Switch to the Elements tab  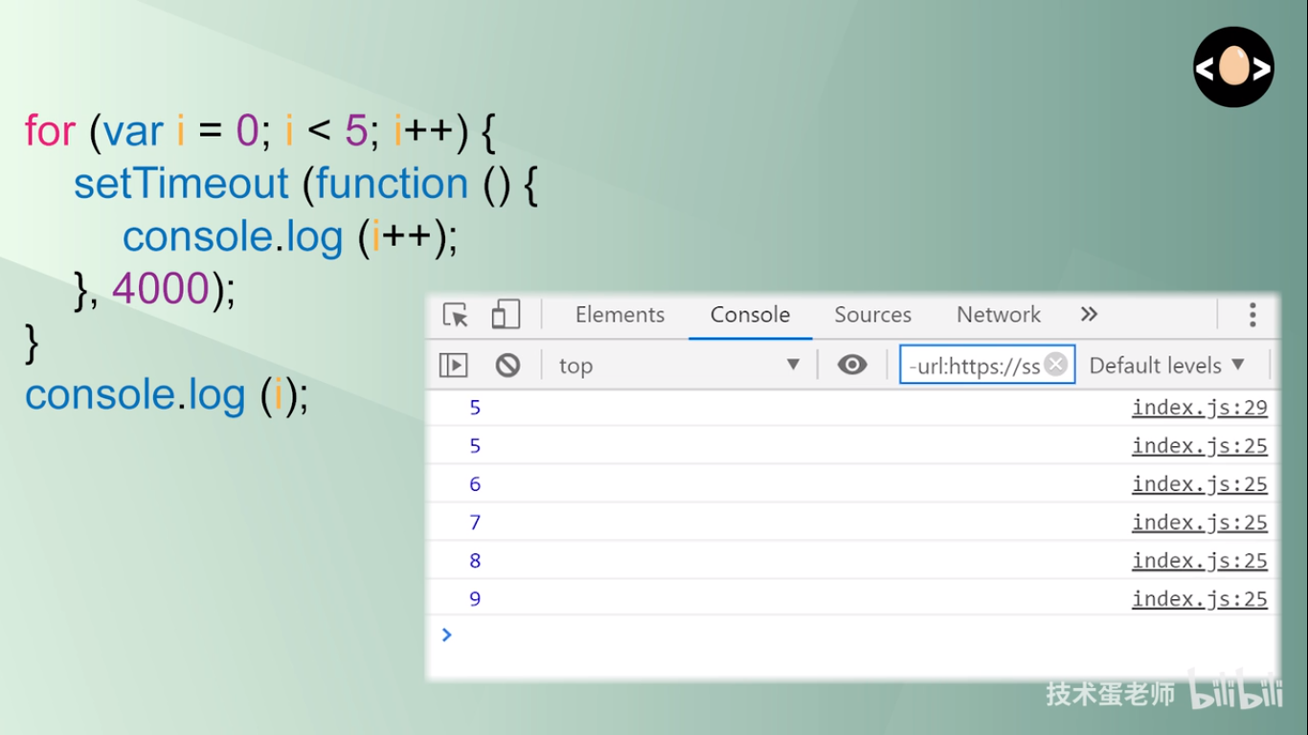click(x=620, y=315)
